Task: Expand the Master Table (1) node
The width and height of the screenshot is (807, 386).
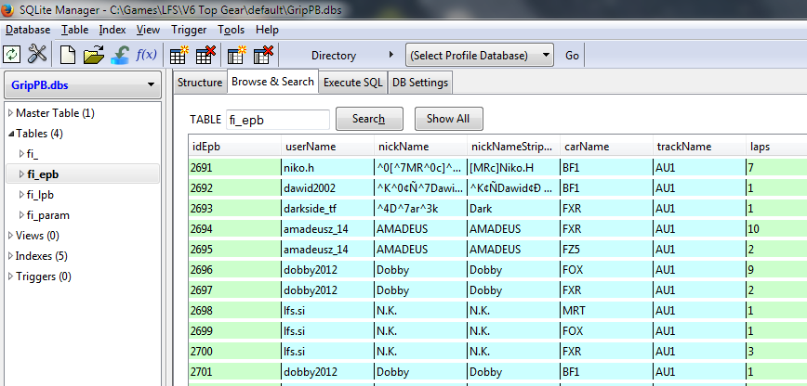Action: (11, 113)
